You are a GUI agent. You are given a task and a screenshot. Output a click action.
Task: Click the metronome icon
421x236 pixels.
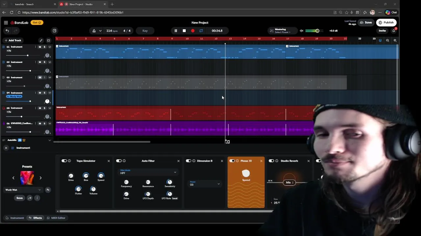94,31
